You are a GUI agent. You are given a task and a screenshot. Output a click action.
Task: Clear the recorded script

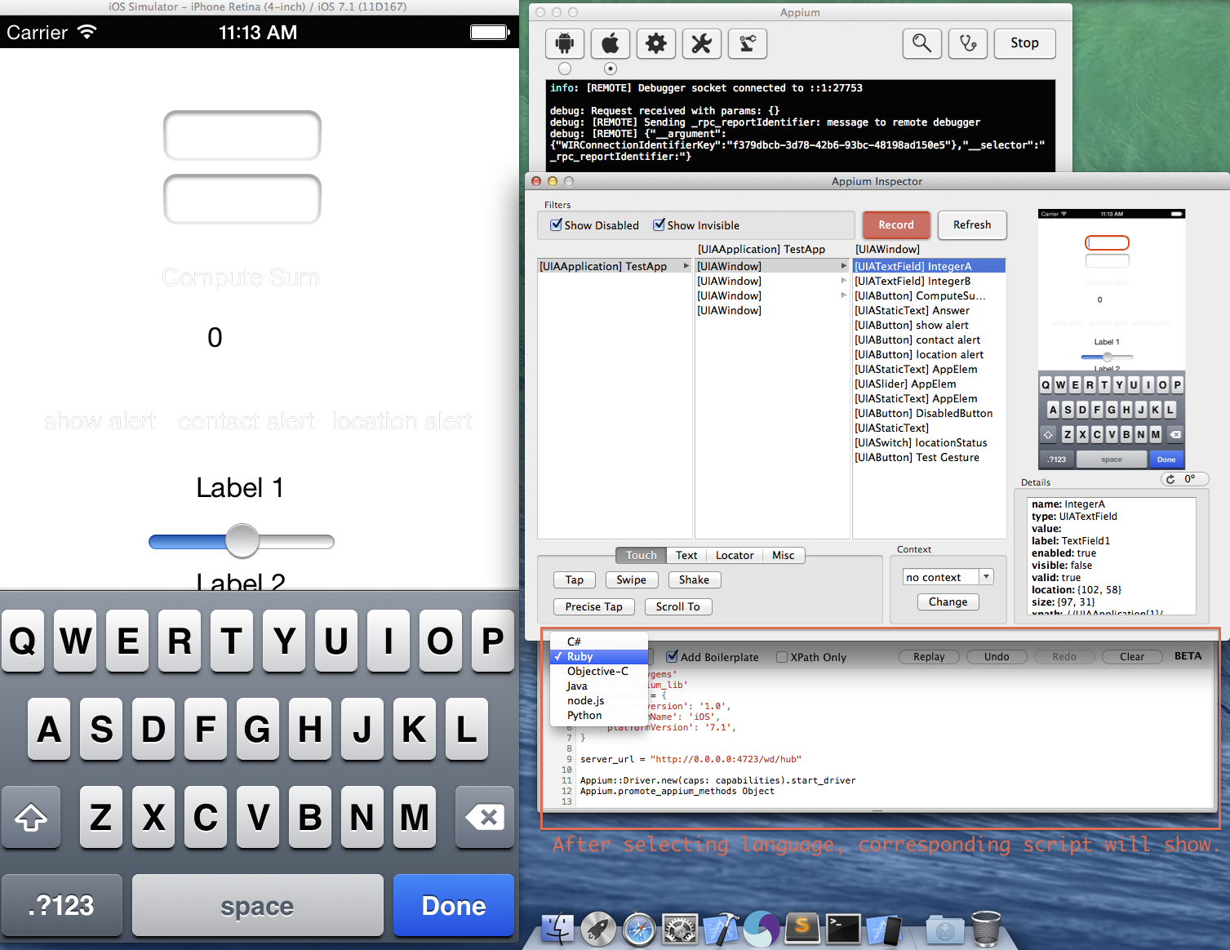1132,656
